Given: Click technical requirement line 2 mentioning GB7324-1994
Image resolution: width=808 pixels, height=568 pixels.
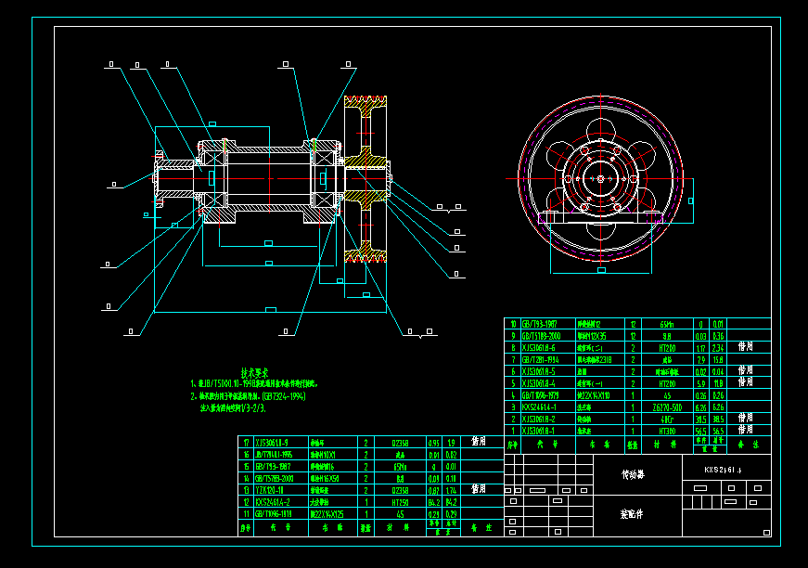Looking at the screenshot, I should (248, 396).
